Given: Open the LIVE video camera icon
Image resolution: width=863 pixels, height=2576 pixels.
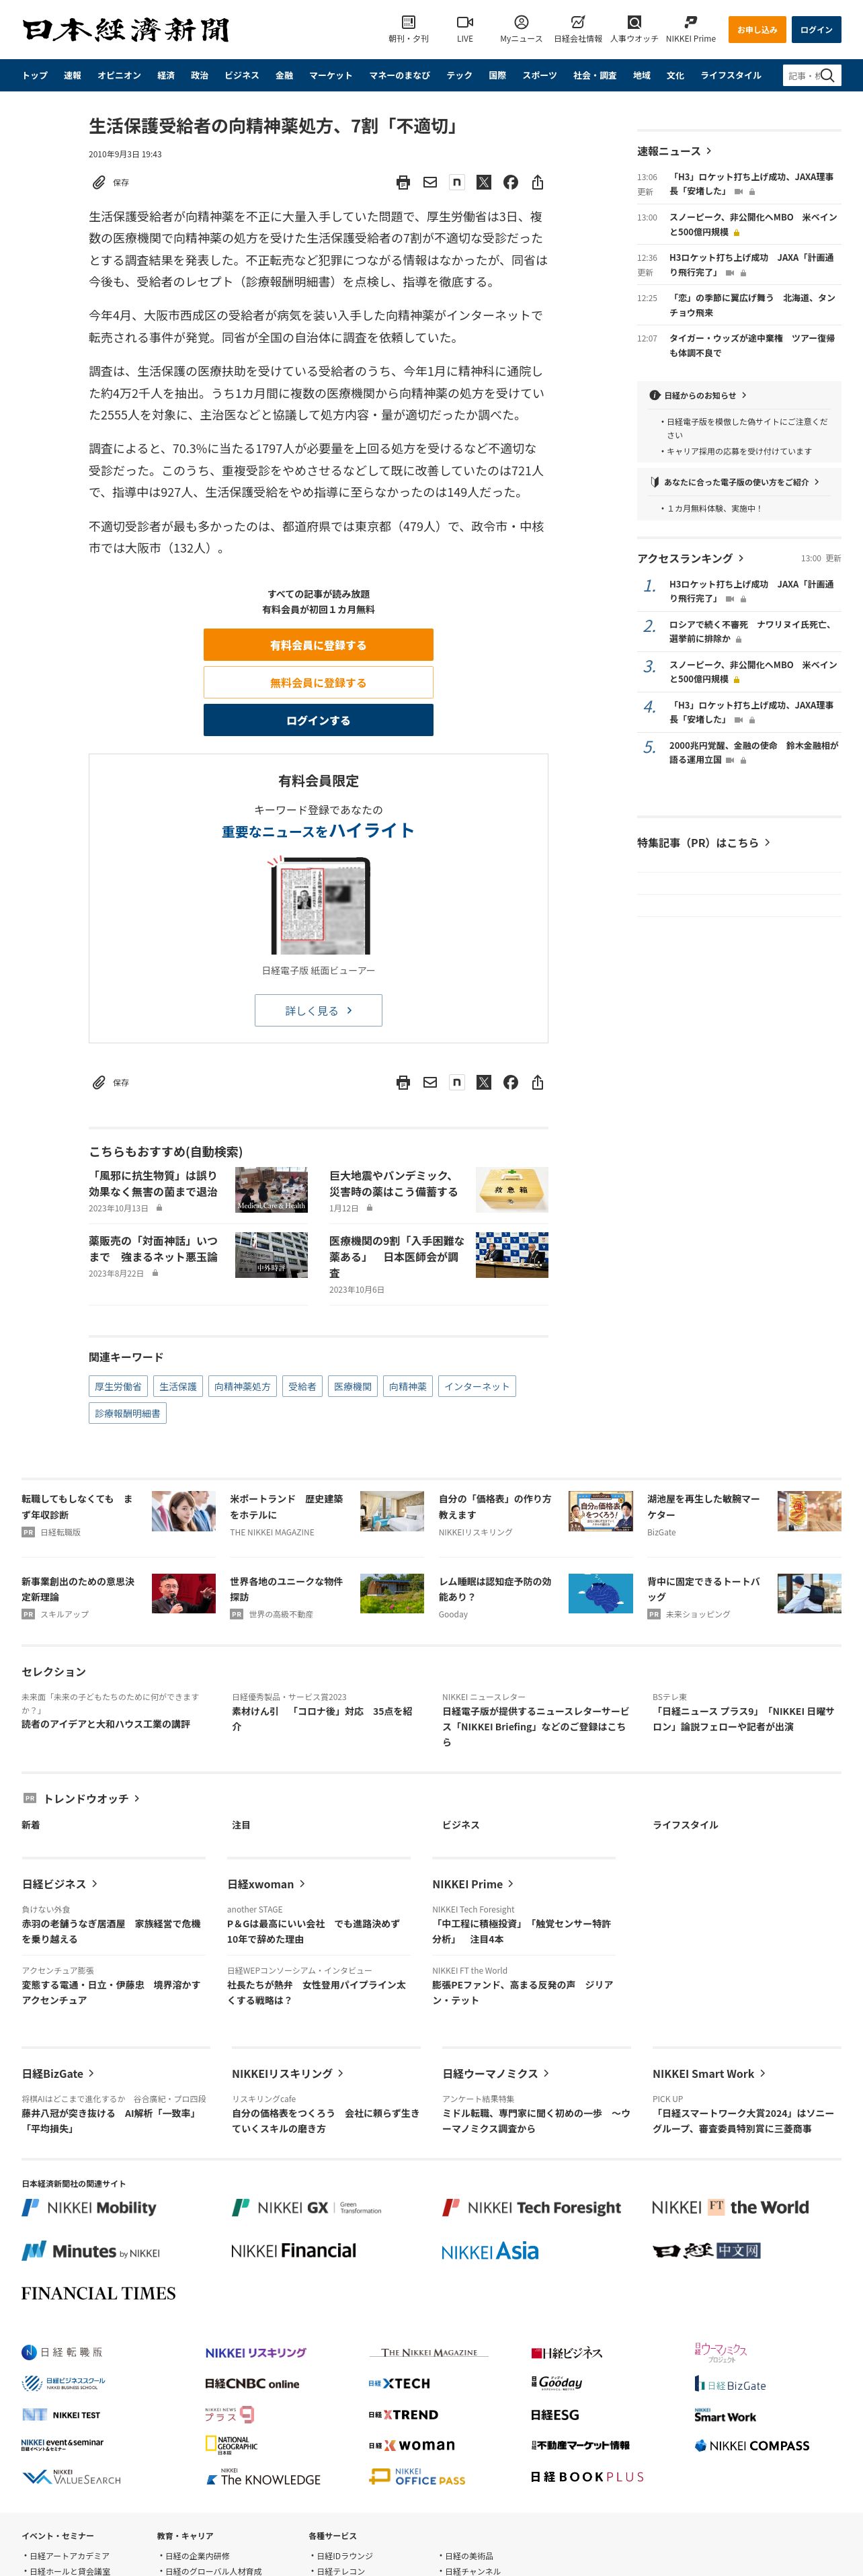Looking at the screenshot, I should coord(465,22).
